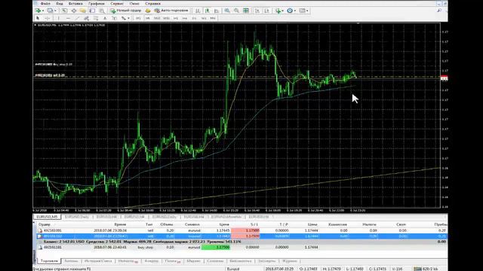Select the arrows drawing tool
Screen dimensions: 483x271
coord(124,18)
